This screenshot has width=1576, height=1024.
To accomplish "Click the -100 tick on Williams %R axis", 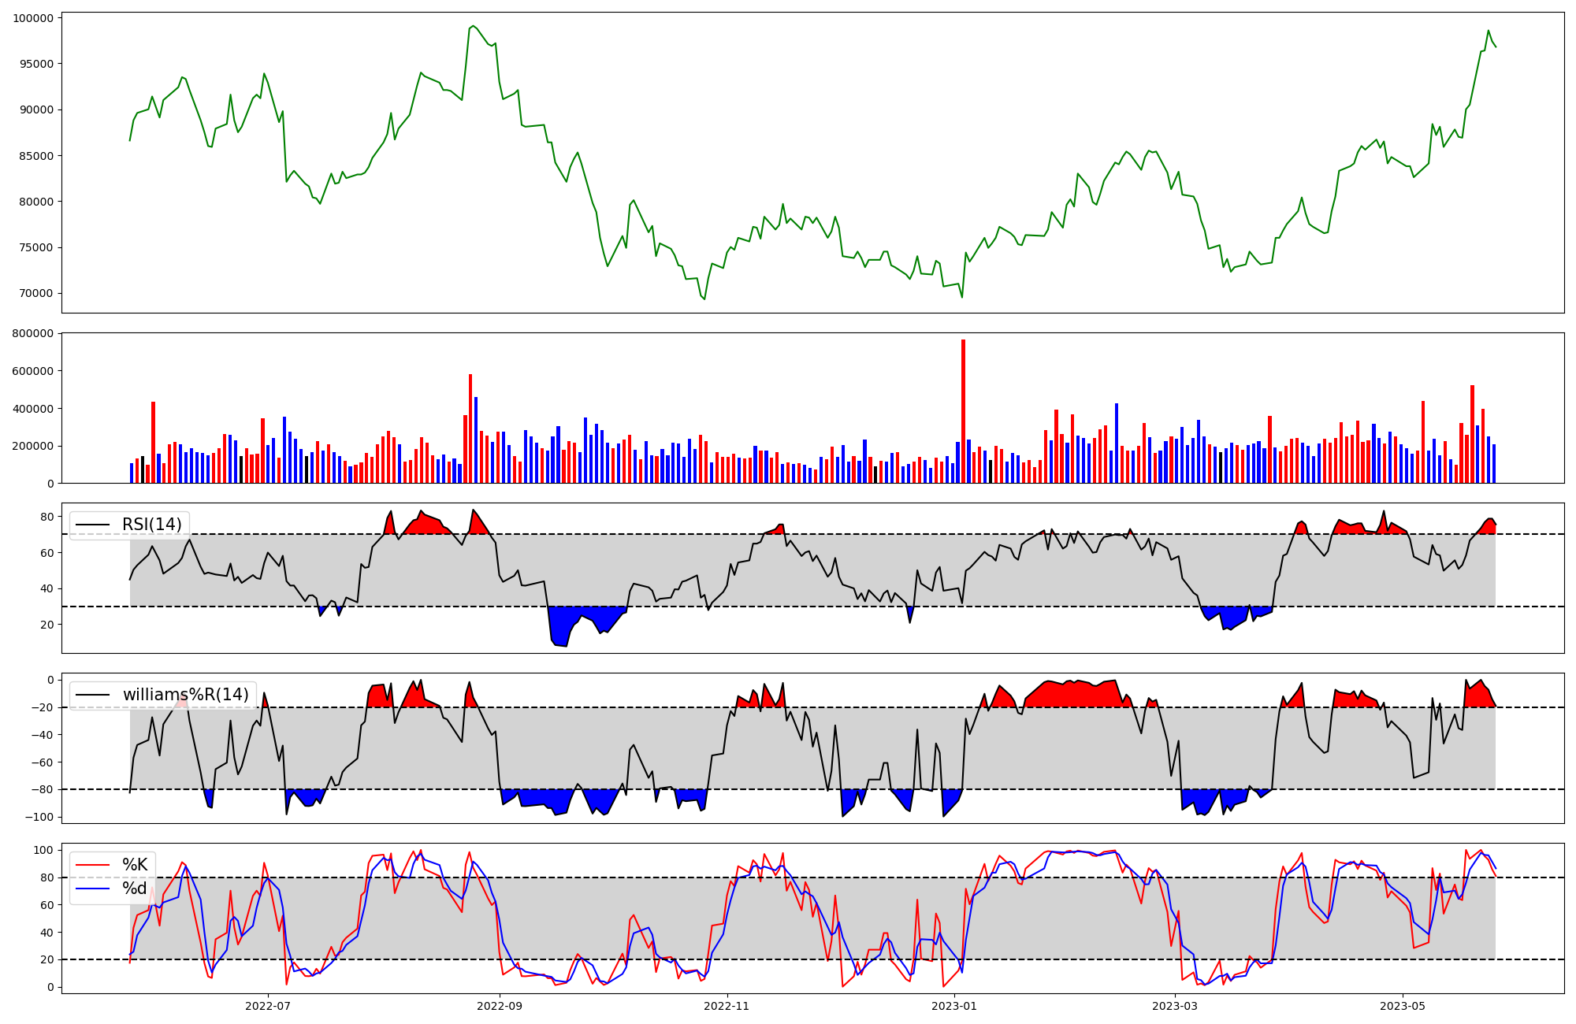I will pyautogui.click(x=39, y=818).
